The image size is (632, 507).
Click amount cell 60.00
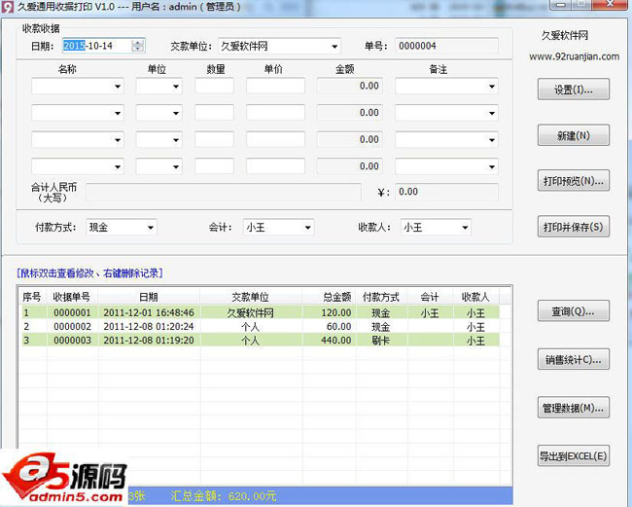pos(338,327)
